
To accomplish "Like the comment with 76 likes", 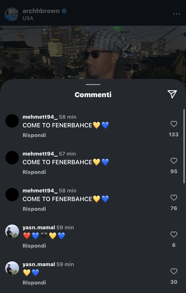I will click(x=174, y=198).
